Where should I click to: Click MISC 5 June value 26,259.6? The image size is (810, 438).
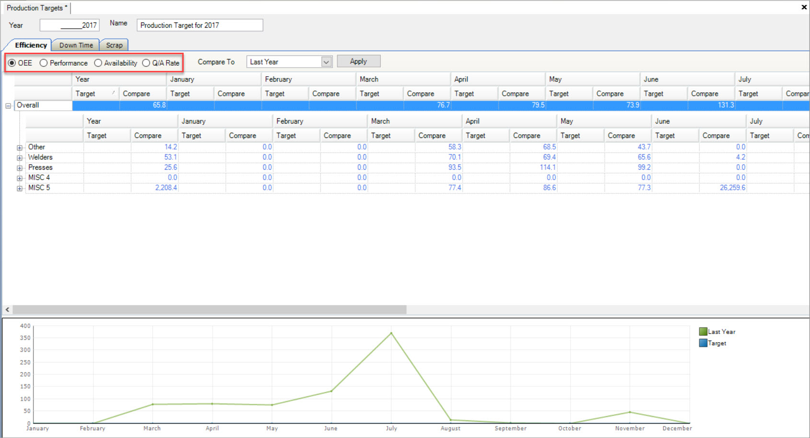[732, 187]
